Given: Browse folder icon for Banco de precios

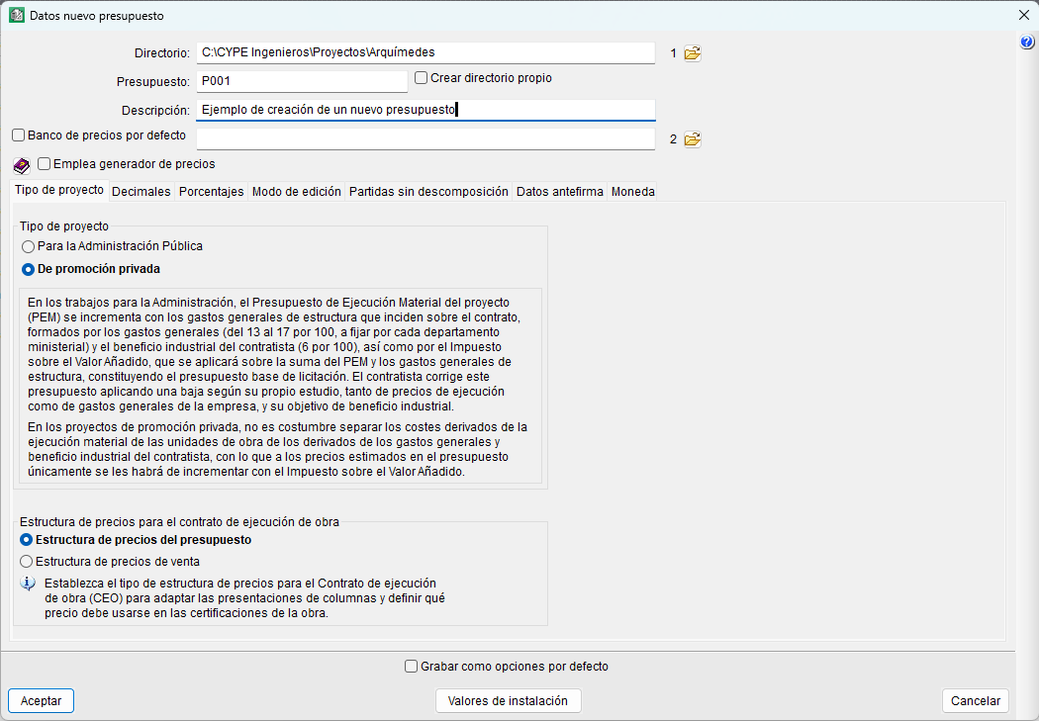Looking at the screenshot, I should pos(692,139).
